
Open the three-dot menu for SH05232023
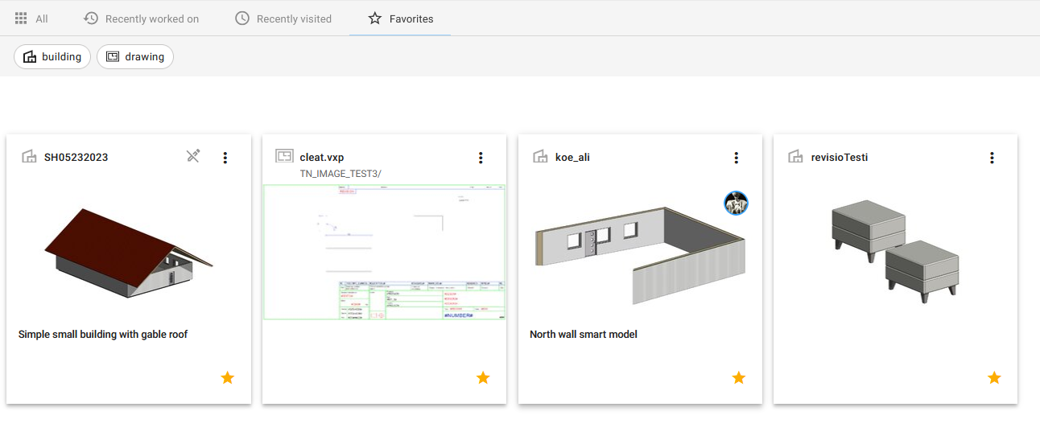(x=225, y=158)
